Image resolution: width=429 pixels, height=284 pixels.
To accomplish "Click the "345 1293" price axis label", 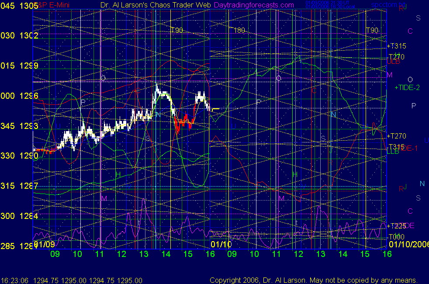I will coord(19,126).
